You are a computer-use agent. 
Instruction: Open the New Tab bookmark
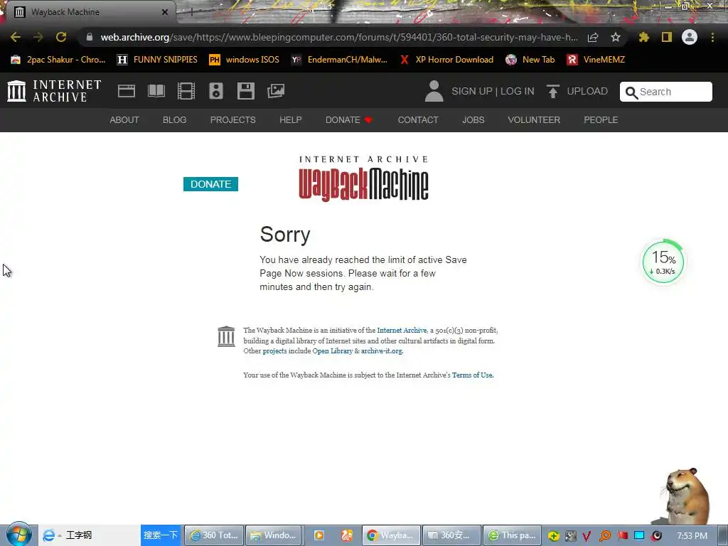click(x=530, y=60)
